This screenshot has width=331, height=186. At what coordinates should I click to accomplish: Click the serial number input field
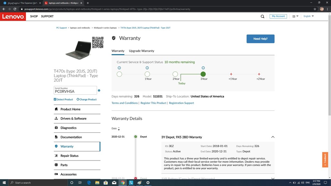click(x=75, y=90)
